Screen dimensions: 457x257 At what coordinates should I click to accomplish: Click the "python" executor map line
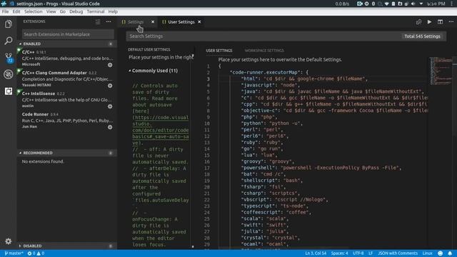(x=271, y=124)
